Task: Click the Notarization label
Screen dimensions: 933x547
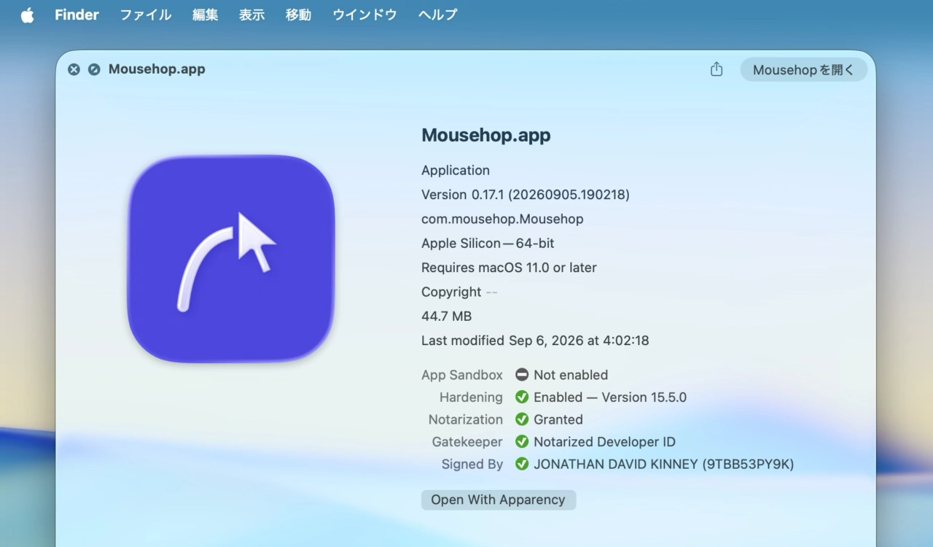Action: tap(466, 419)
